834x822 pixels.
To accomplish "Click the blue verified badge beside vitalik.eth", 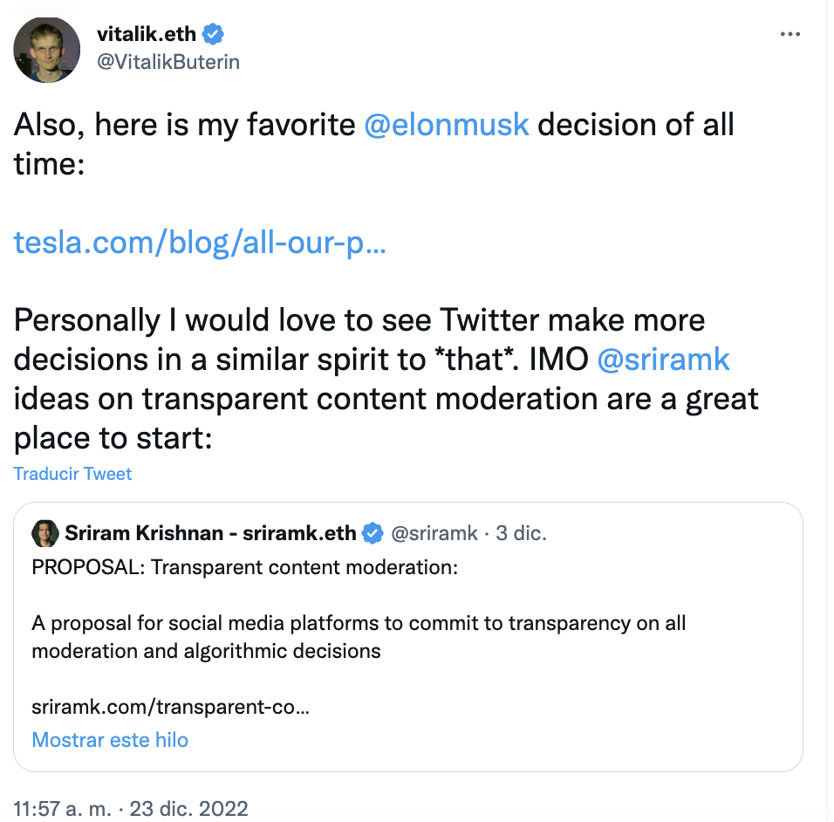I will pyautogui.click(x=214, y=35).
